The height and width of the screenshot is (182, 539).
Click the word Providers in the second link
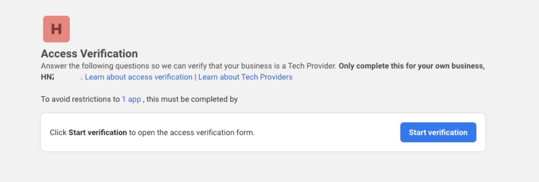(278, 77)
